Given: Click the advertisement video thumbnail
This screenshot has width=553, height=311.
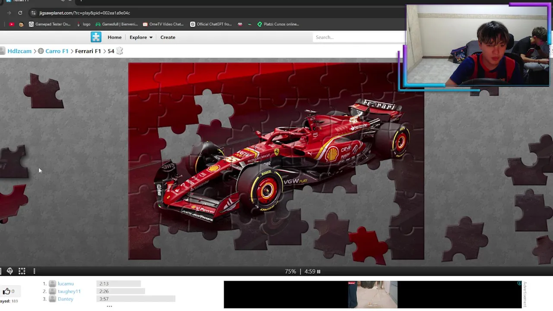Looking at the screenshot, I should tap(372, 295).
